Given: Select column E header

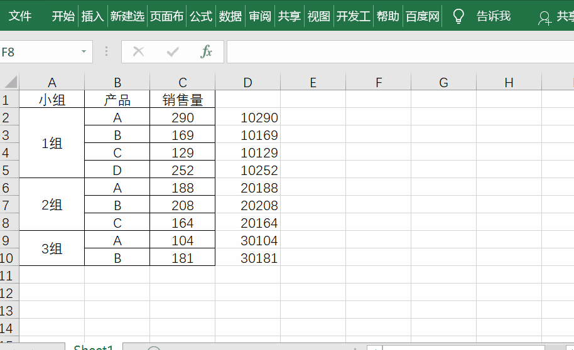Looking at the screenshot, I should pos(313,82).
